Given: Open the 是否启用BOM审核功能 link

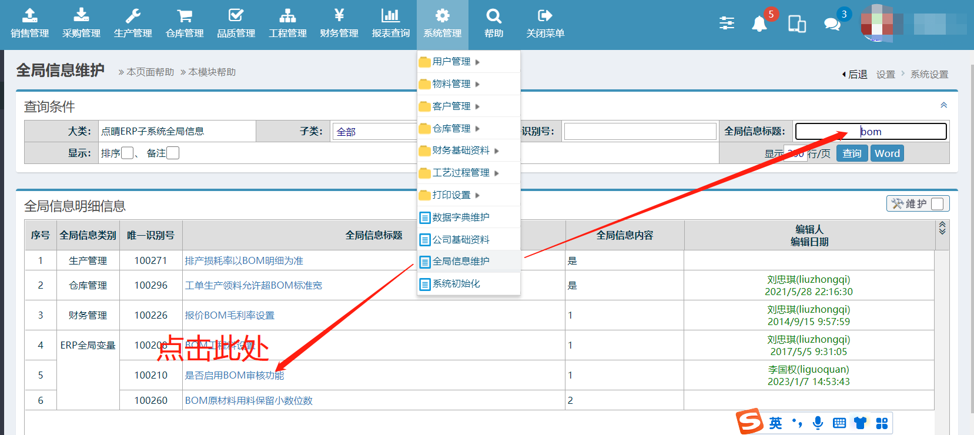Looking at the screenshot, I should [x=234, y=376].
